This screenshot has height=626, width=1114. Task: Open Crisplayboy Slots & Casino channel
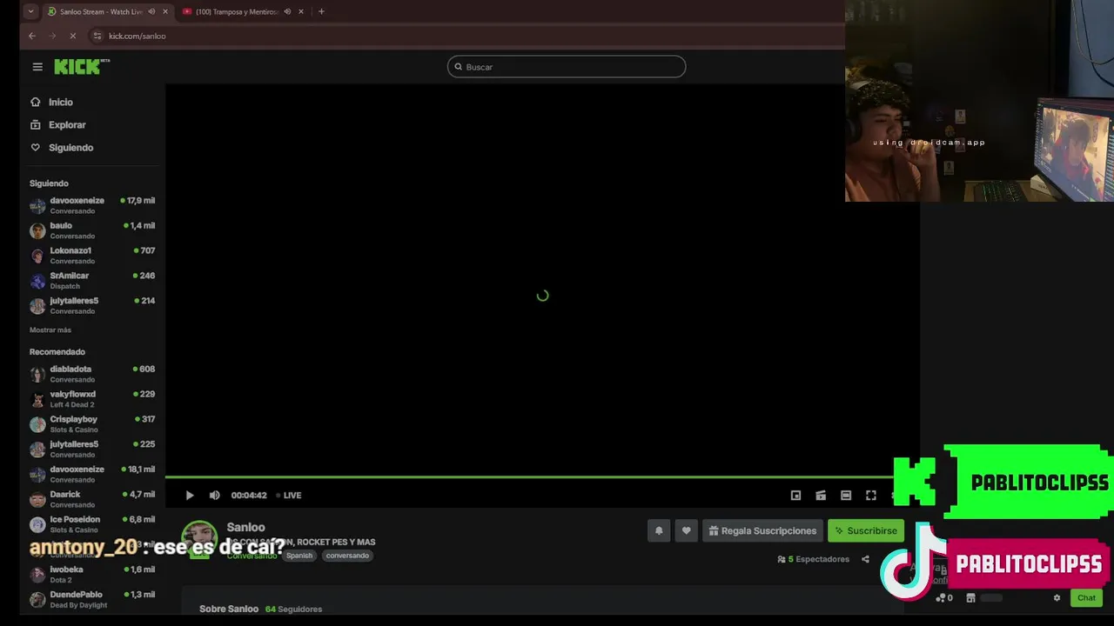pyautogui.click(x=92, y=424)
